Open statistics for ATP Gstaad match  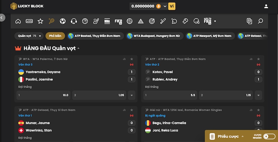coord(124,110)
